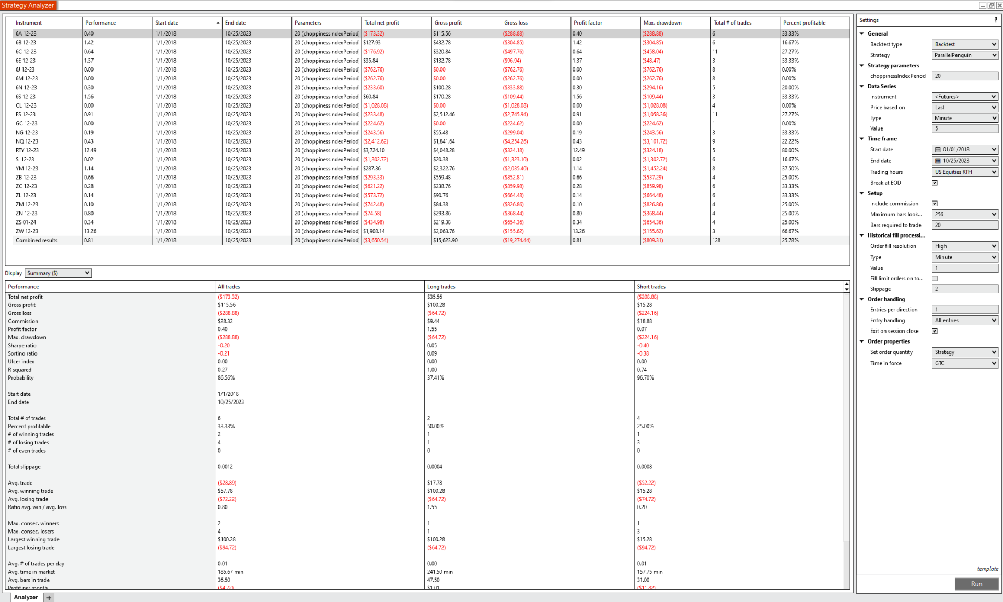Click the template link
Image resolution: width=1003 pixels, height=602 pixels.
tap(987, 569)
